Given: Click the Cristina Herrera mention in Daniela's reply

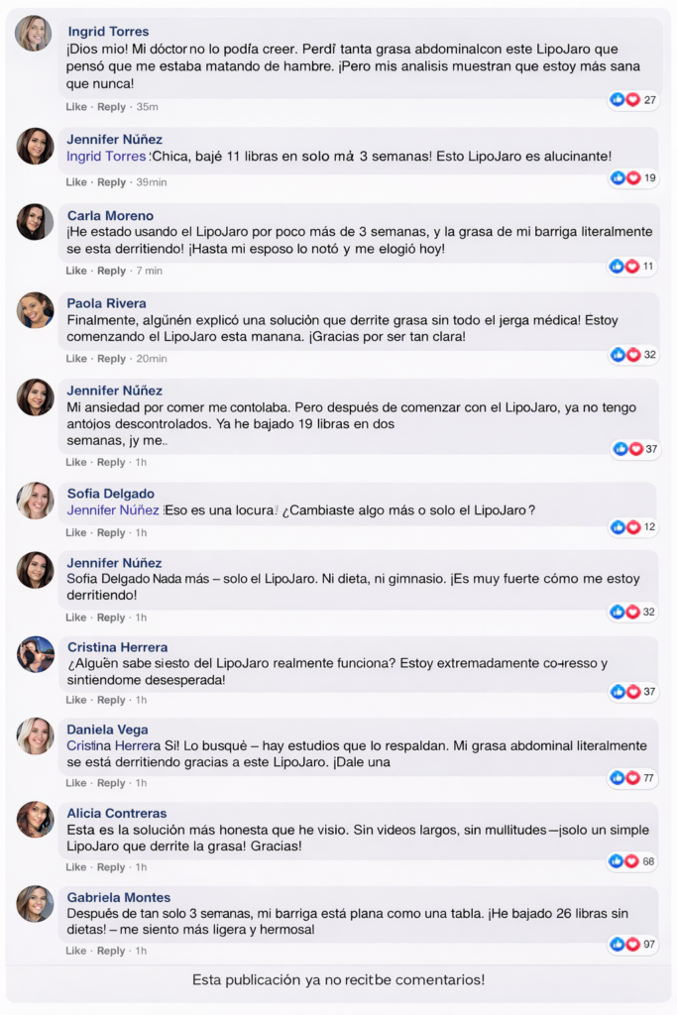Looking at the screenshot, I should click(113, 745).
